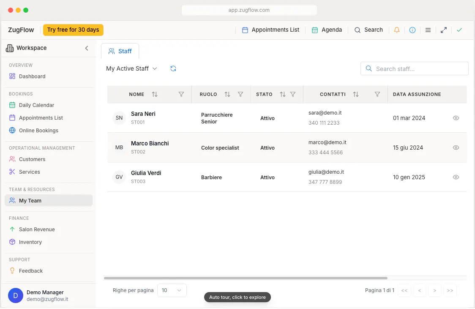
Task: Click the horizontal table scrollbar
Action: (x=246, y=278)
